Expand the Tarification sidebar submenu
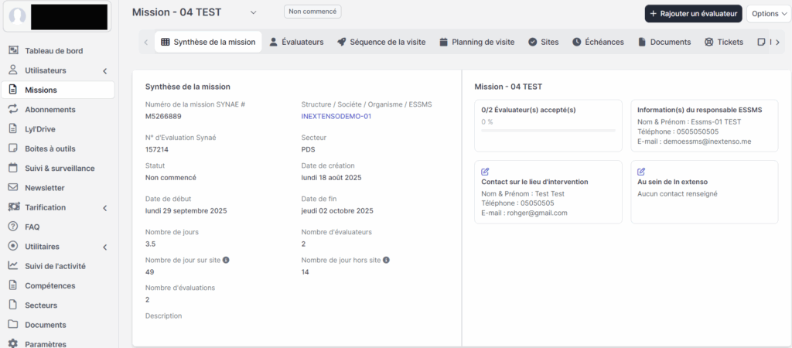792x348 pixels. [104, 207]
